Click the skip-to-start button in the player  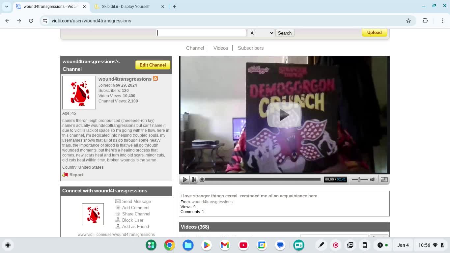coord(194,180)
